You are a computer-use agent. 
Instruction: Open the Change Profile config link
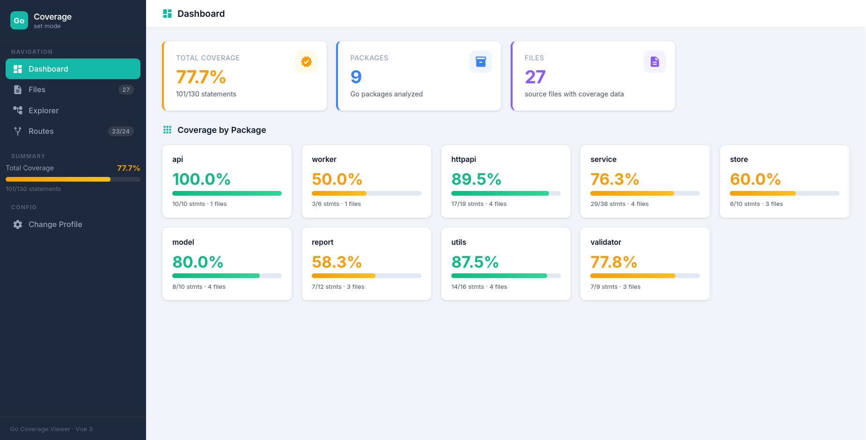tap(55, 225)
